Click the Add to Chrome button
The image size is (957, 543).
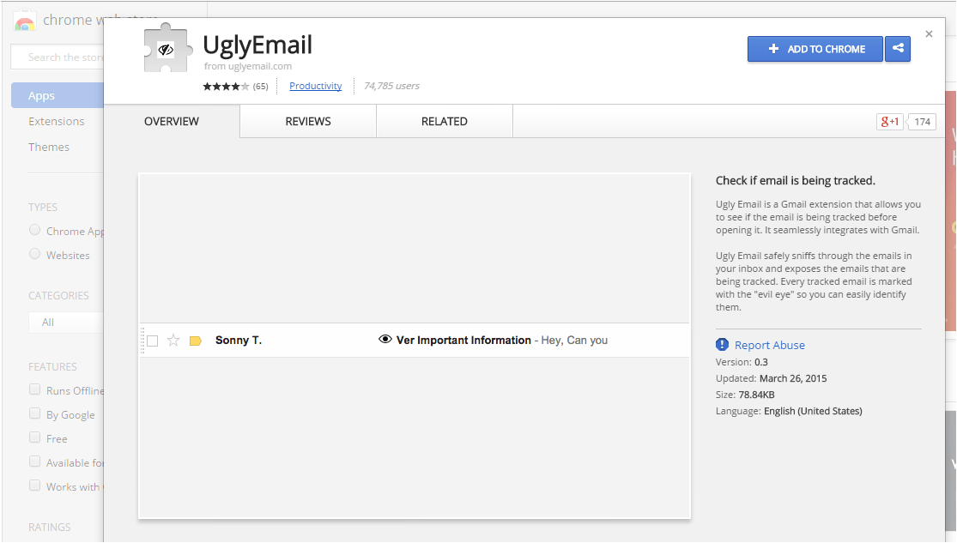pos(815,49)
